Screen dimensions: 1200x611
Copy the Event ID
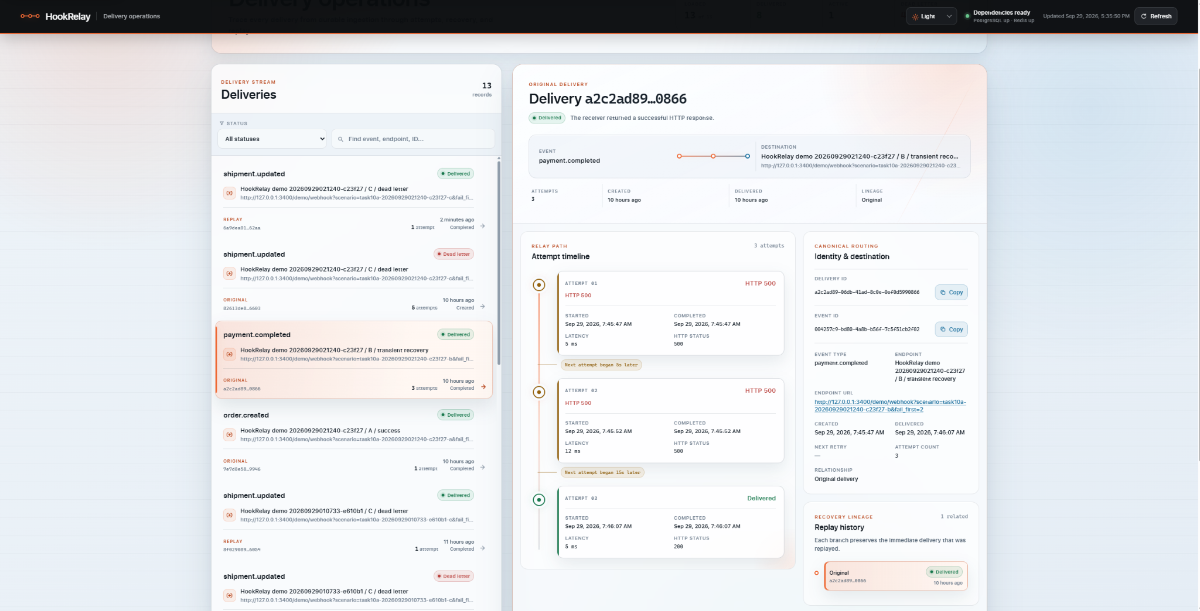(951, 329)
